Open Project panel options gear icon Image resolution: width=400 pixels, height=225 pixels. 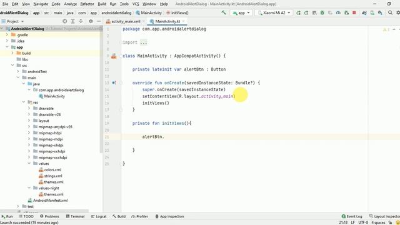[x=91, y=21]
